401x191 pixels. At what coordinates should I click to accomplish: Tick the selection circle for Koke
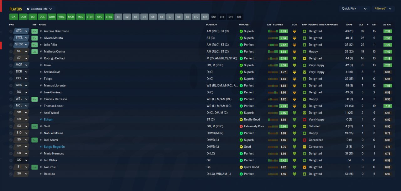11,65
